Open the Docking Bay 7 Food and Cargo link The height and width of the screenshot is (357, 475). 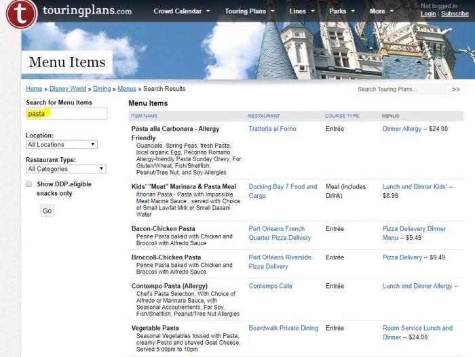tap(283, 191)
